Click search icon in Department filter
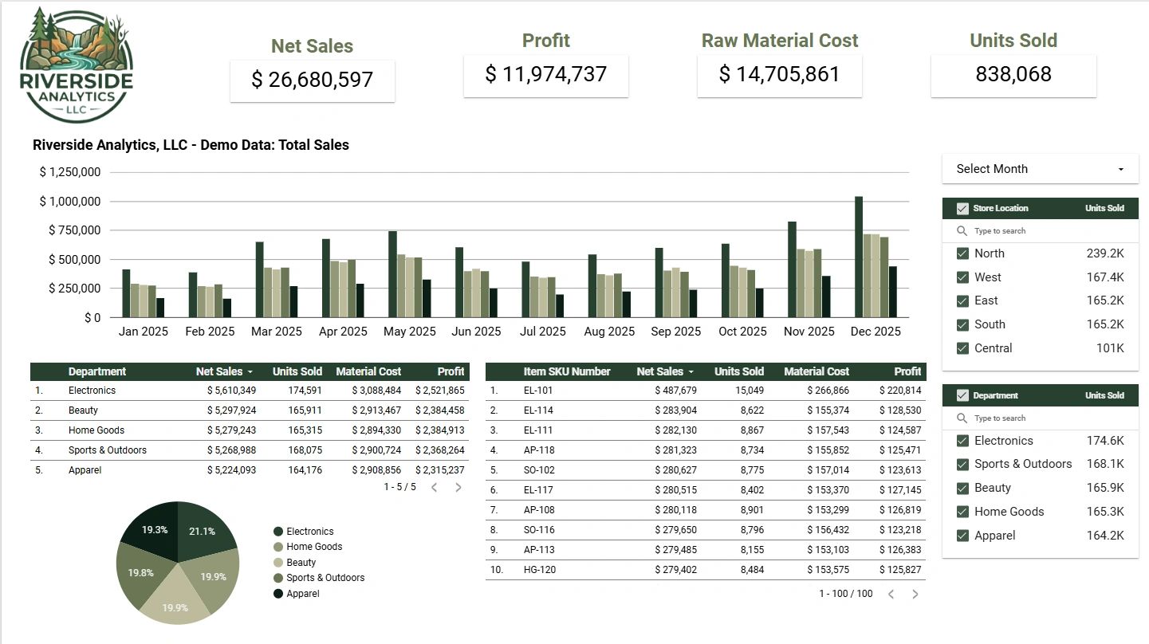Viewport: 1149px width, 644px height. (962, 418)
